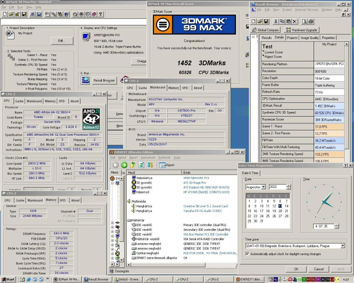354x283 pixels.
Task: Click Creative SB Live! 5.1 Sound Card link
Action: [205, 206]
